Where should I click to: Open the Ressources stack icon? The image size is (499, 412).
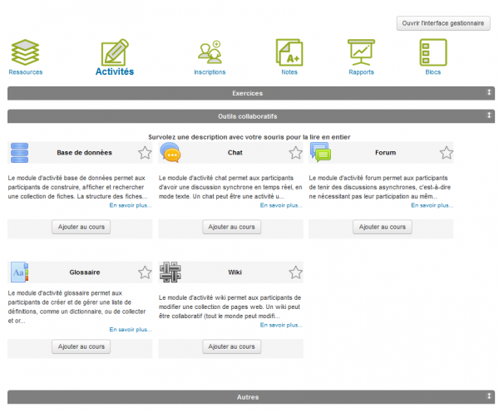(x=25, y=51)
